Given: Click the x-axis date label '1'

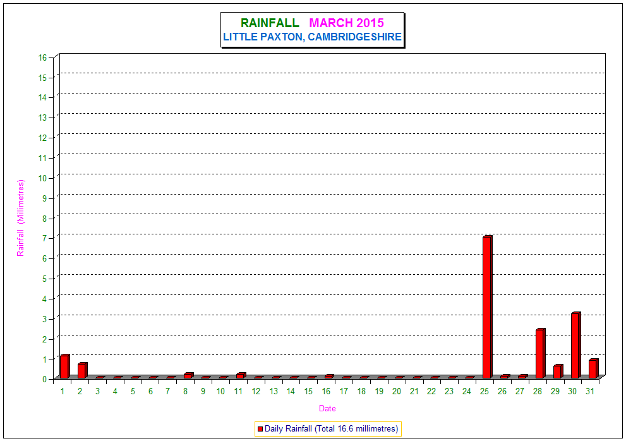Looking at the screenshot, I should pyautogui.click(x=63, y=392).
